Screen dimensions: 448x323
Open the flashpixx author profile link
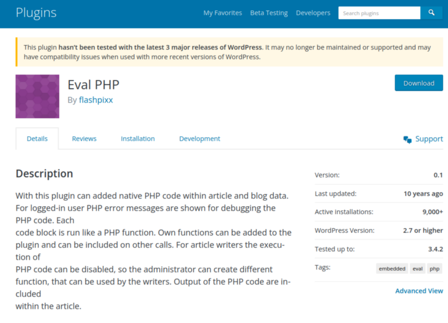(96, 100)
